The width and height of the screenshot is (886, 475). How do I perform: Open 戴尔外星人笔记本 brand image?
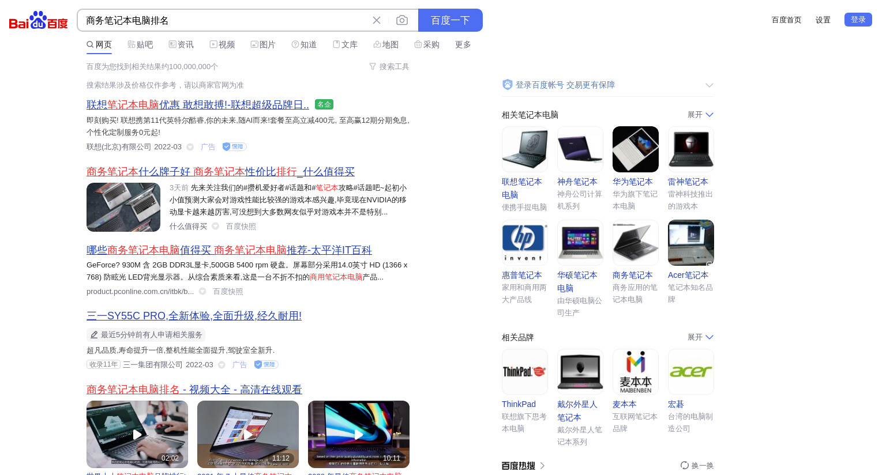tap(580, 372)
